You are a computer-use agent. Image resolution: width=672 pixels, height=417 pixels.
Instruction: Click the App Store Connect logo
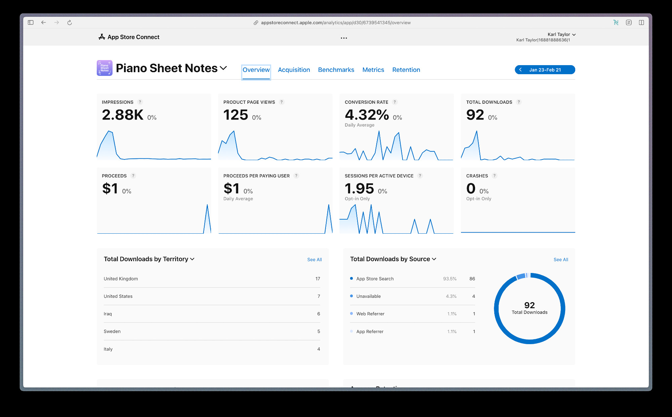pos(129,37)
